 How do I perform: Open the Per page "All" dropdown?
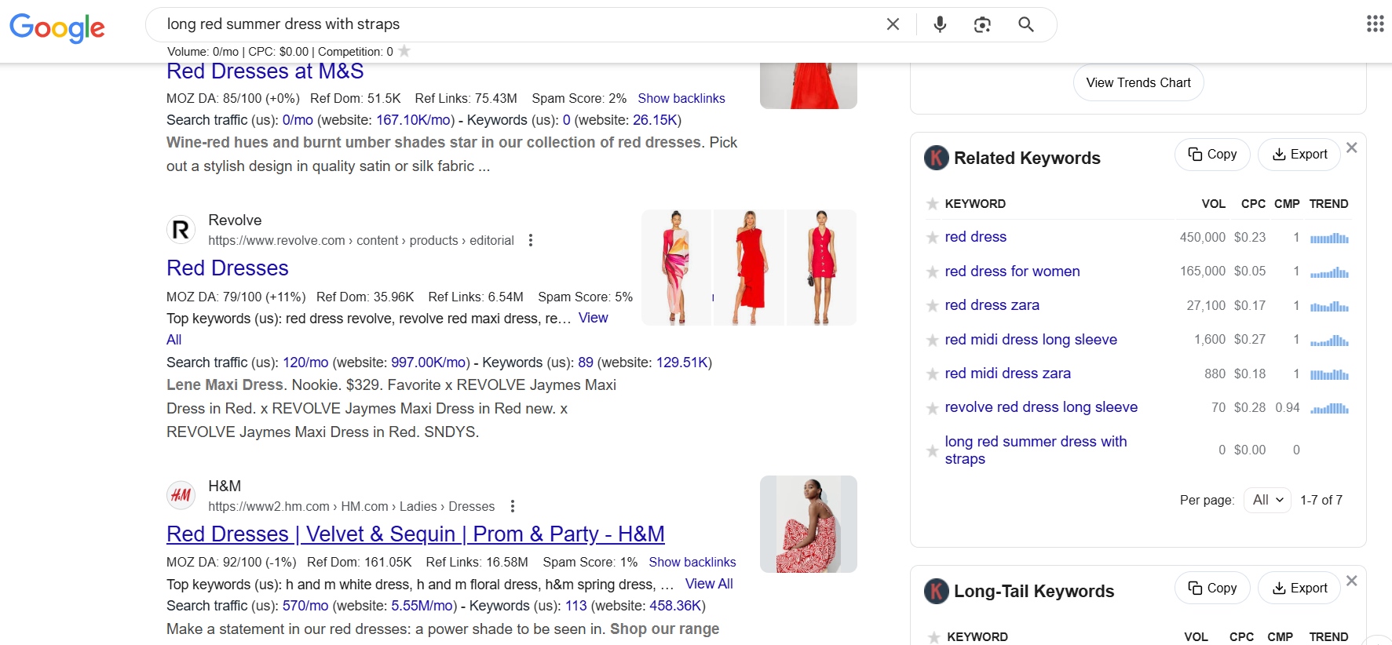coord(1267,500)
